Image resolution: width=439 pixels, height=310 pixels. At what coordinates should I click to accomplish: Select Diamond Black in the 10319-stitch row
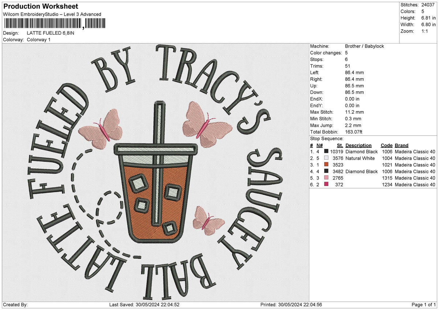[361, 152]
